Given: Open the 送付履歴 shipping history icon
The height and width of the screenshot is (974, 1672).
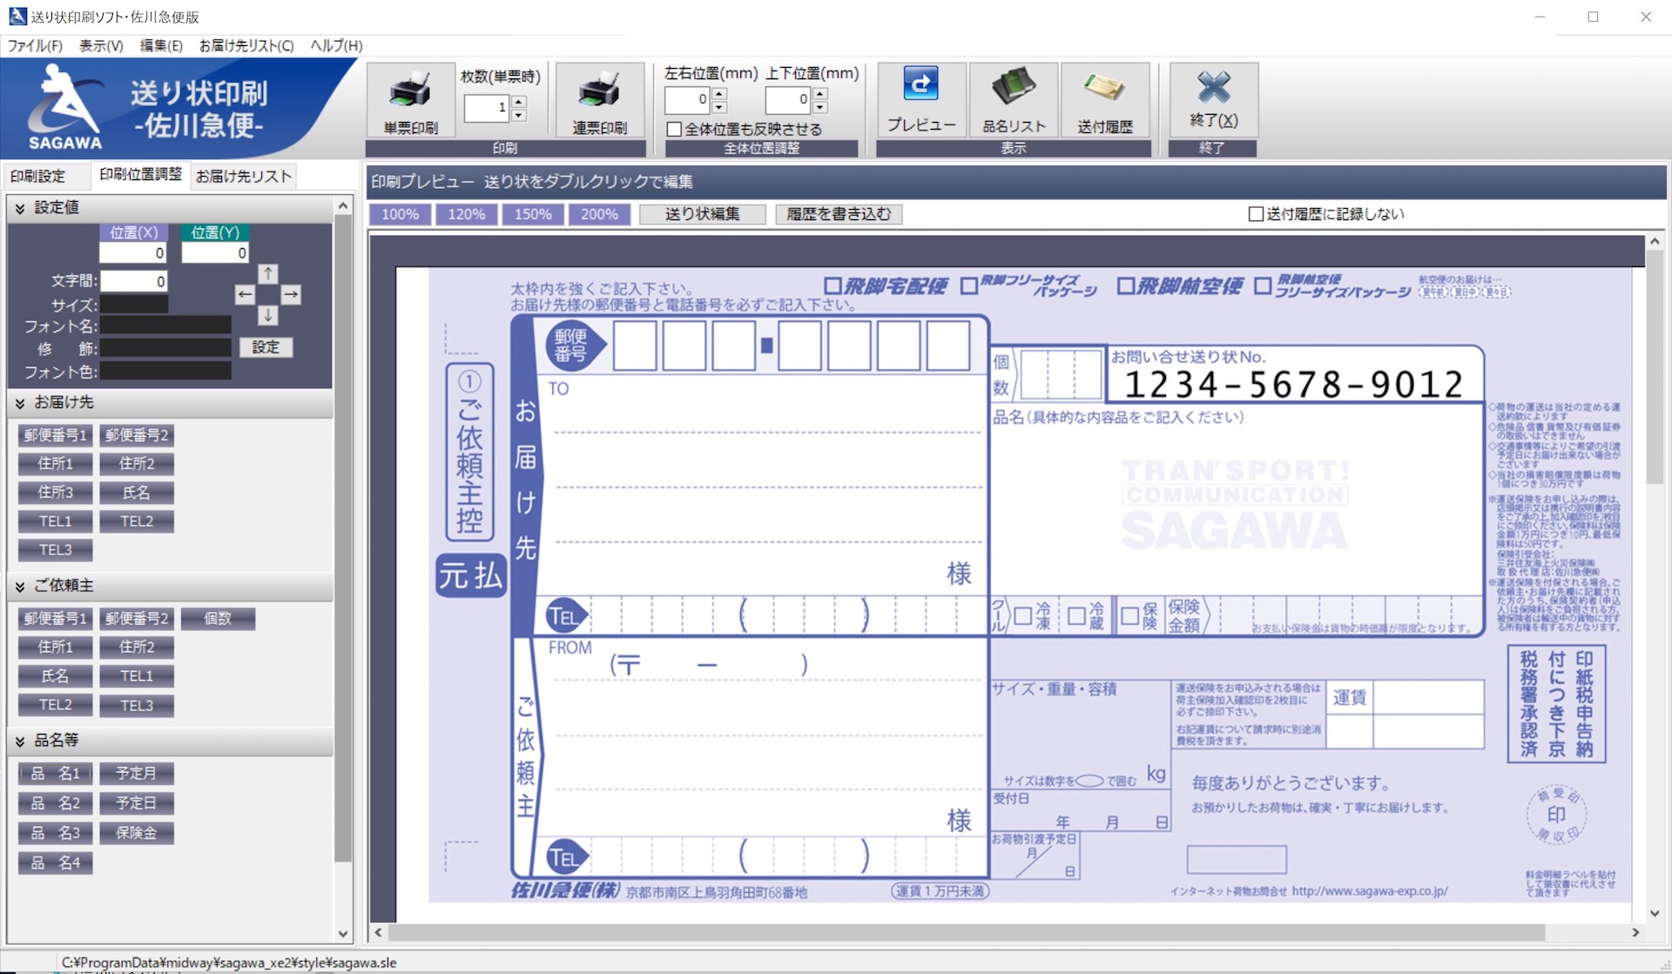Looking at the screenshot, I should [1105, 101].
